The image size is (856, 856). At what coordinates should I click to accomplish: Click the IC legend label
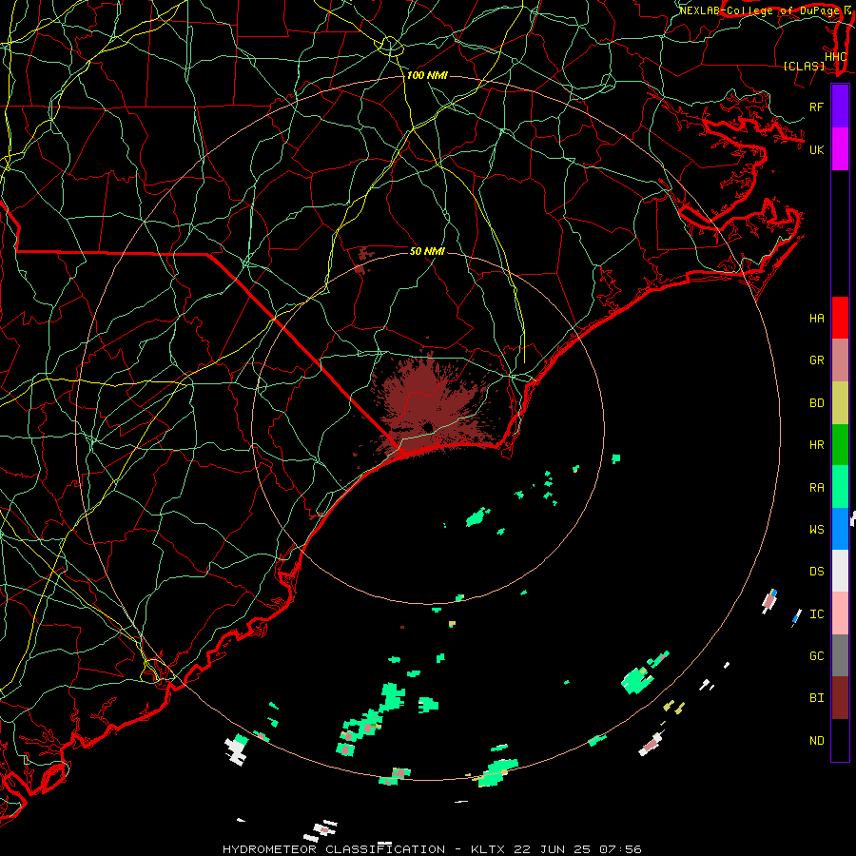coord(816,614)
